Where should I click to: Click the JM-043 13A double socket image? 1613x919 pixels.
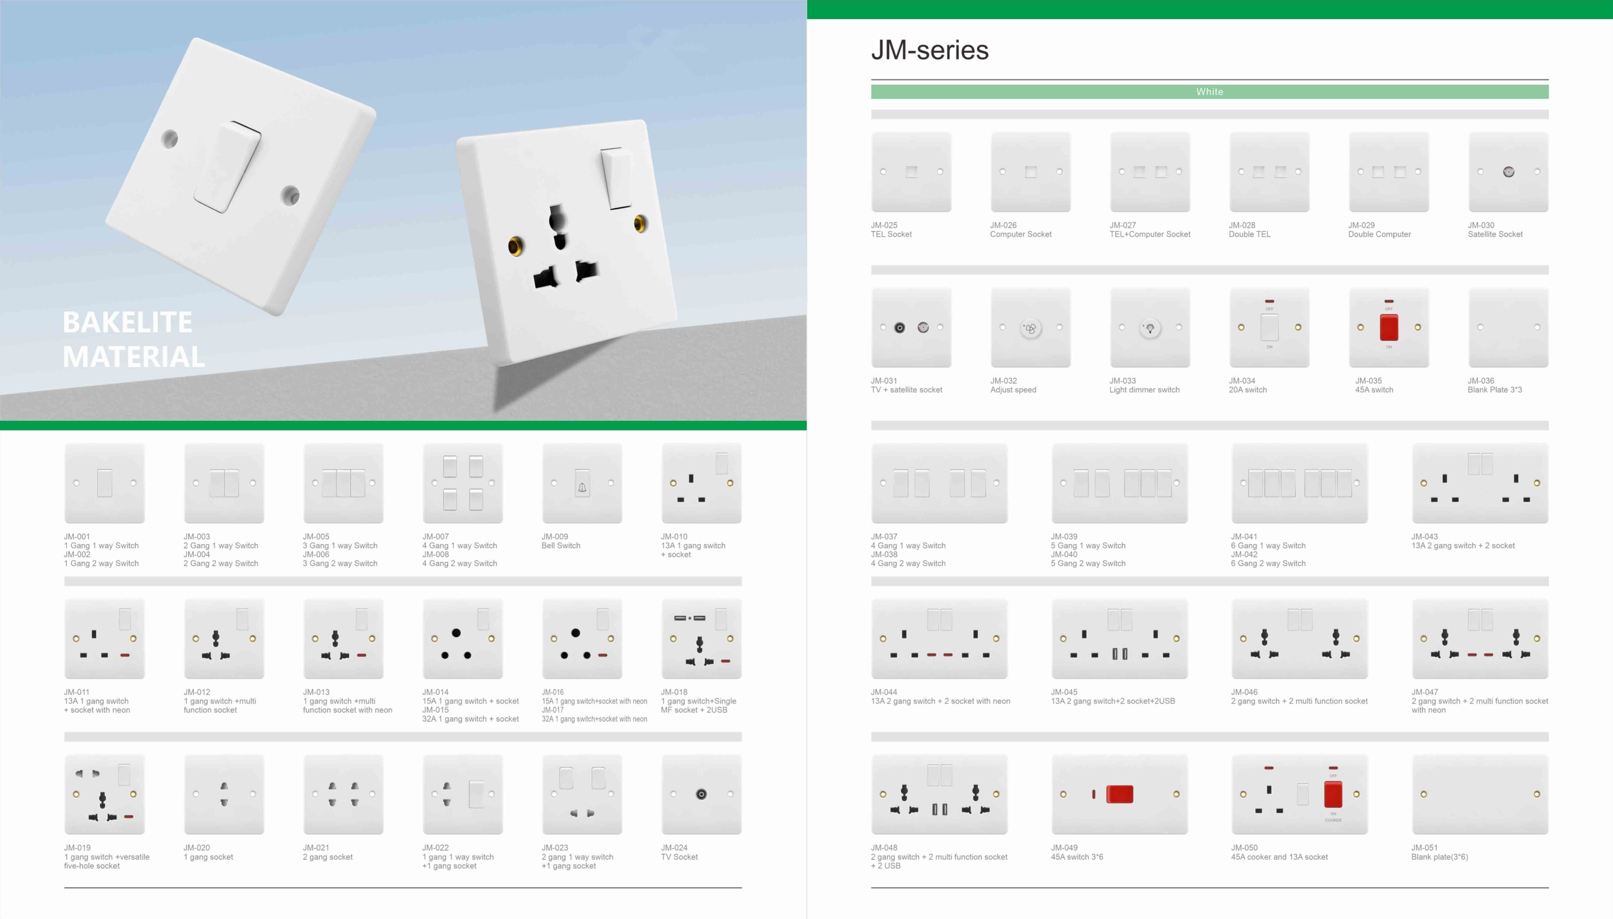click(x=1480, y=483)
